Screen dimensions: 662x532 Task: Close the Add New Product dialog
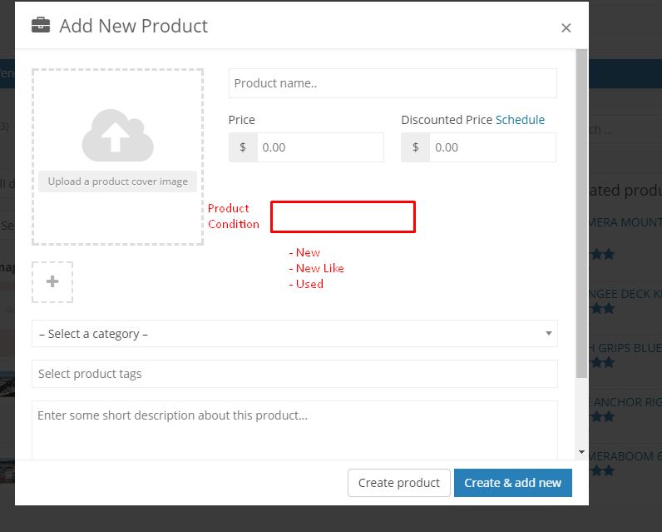click(566, 27)
